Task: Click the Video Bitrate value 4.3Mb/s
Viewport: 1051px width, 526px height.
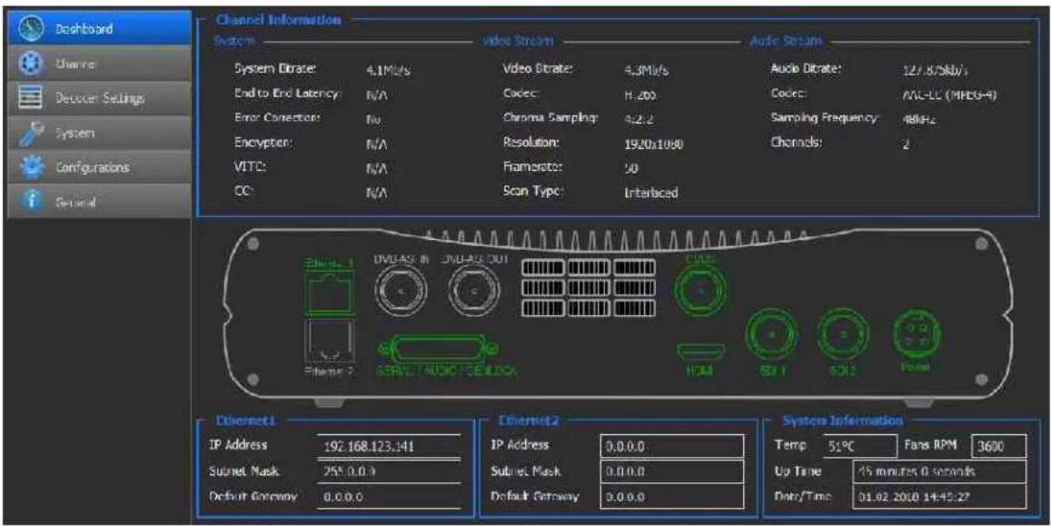Action: tap(646, 70)
